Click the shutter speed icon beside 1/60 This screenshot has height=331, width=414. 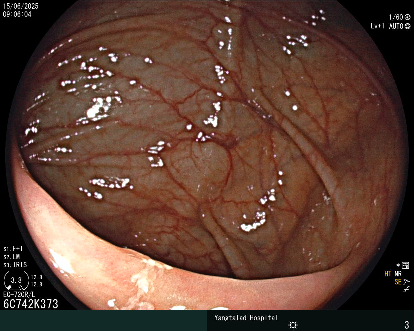click(408, 17)
